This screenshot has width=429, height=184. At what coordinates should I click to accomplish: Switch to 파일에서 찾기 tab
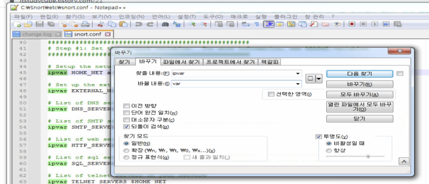(182, 62)
